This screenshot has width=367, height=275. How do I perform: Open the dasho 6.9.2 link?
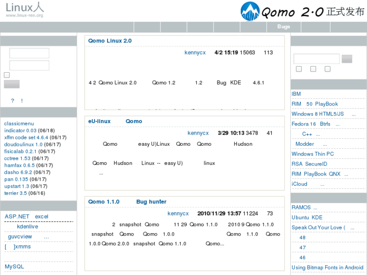(18, 173)
